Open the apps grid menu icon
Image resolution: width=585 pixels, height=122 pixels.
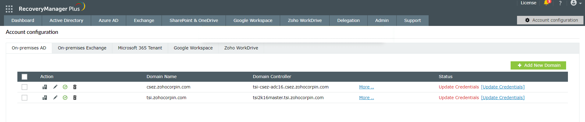click(x=9, y=9)
